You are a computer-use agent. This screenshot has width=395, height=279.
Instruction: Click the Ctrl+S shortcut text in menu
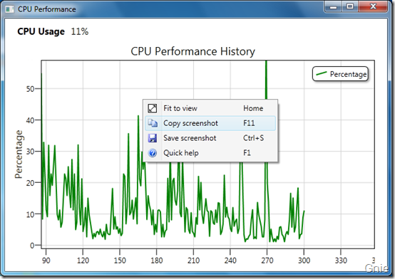click(x=253, y=138)
